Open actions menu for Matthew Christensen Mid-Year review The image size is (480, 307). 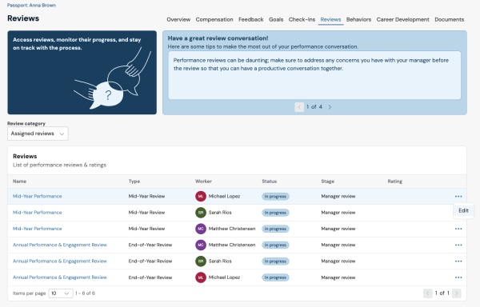458,229
